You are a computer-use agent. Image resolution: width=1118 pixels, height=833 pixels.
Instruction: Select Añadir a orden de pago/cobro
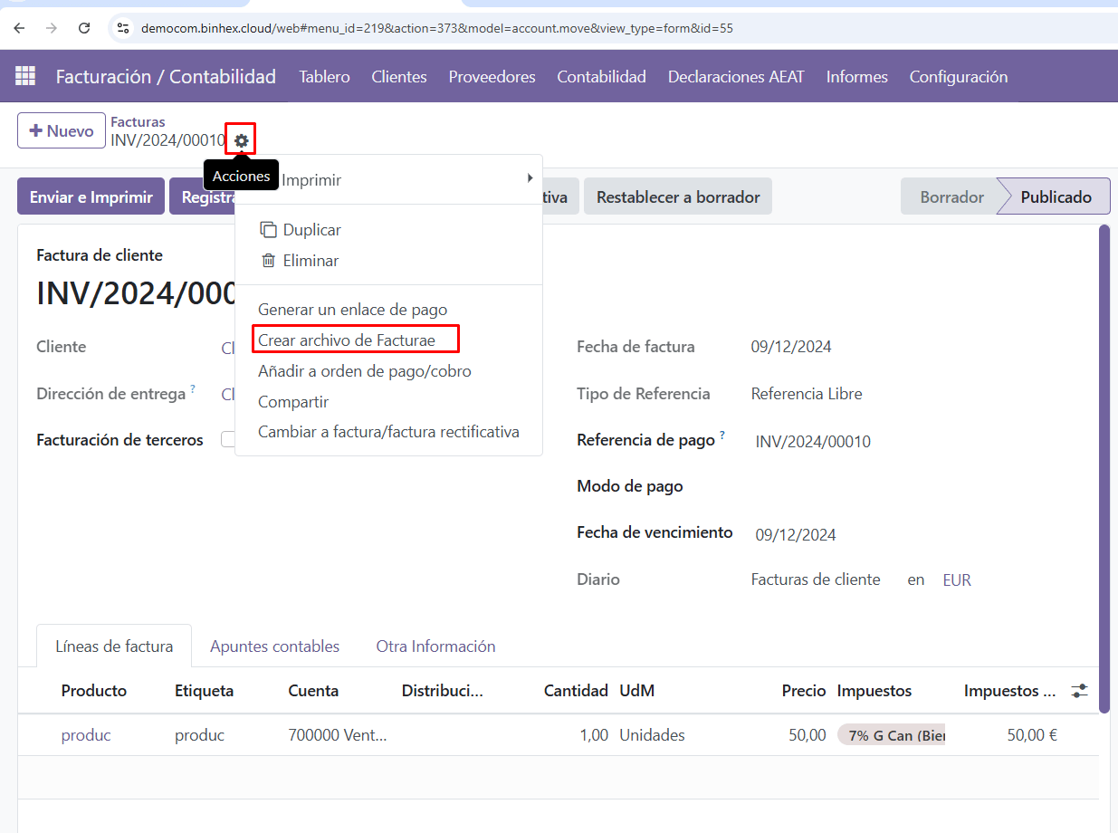(388, 371)
